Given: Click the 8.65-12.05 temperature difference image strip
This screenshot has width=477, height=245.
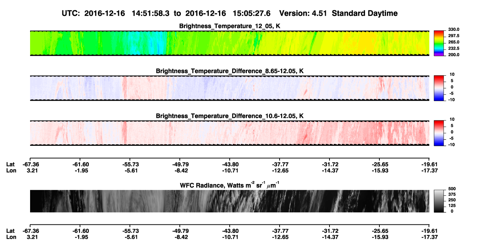Looking at the screenshot, I should click(x=229, y=88).
